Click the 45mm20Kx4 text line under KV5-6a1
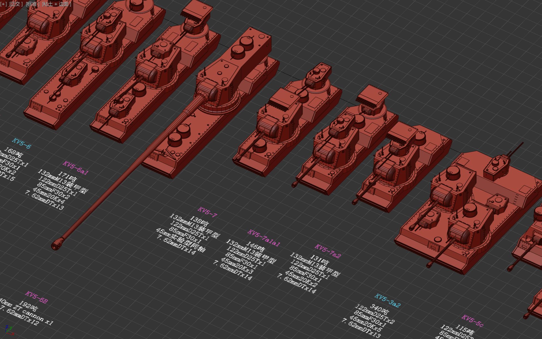Viewport: 542px width, 339px height. click(49, 196)
